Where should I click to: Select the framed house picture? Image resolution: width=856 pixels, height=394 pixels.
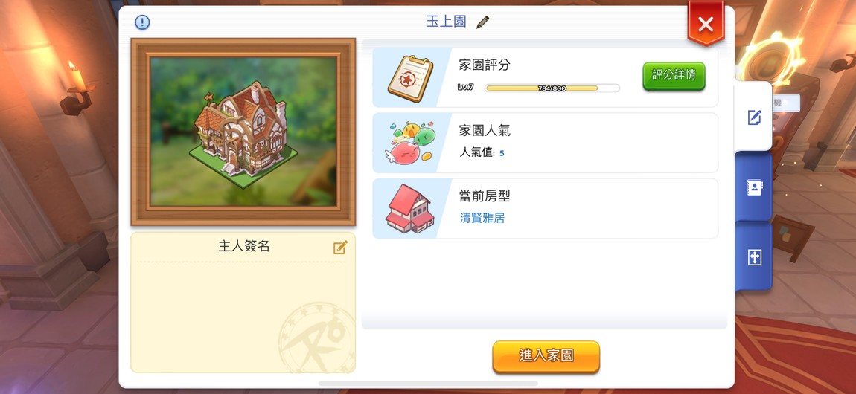[x=243, y=132]
